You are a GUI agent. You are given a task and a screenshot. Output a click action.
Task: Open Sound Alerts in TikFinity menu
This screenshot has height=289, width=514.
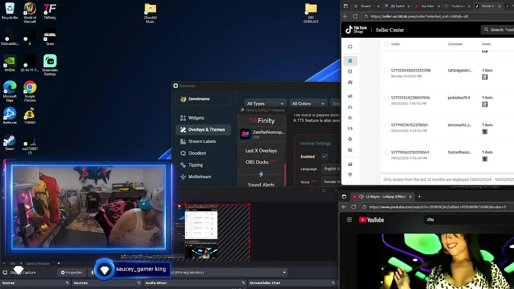(261, 185)
